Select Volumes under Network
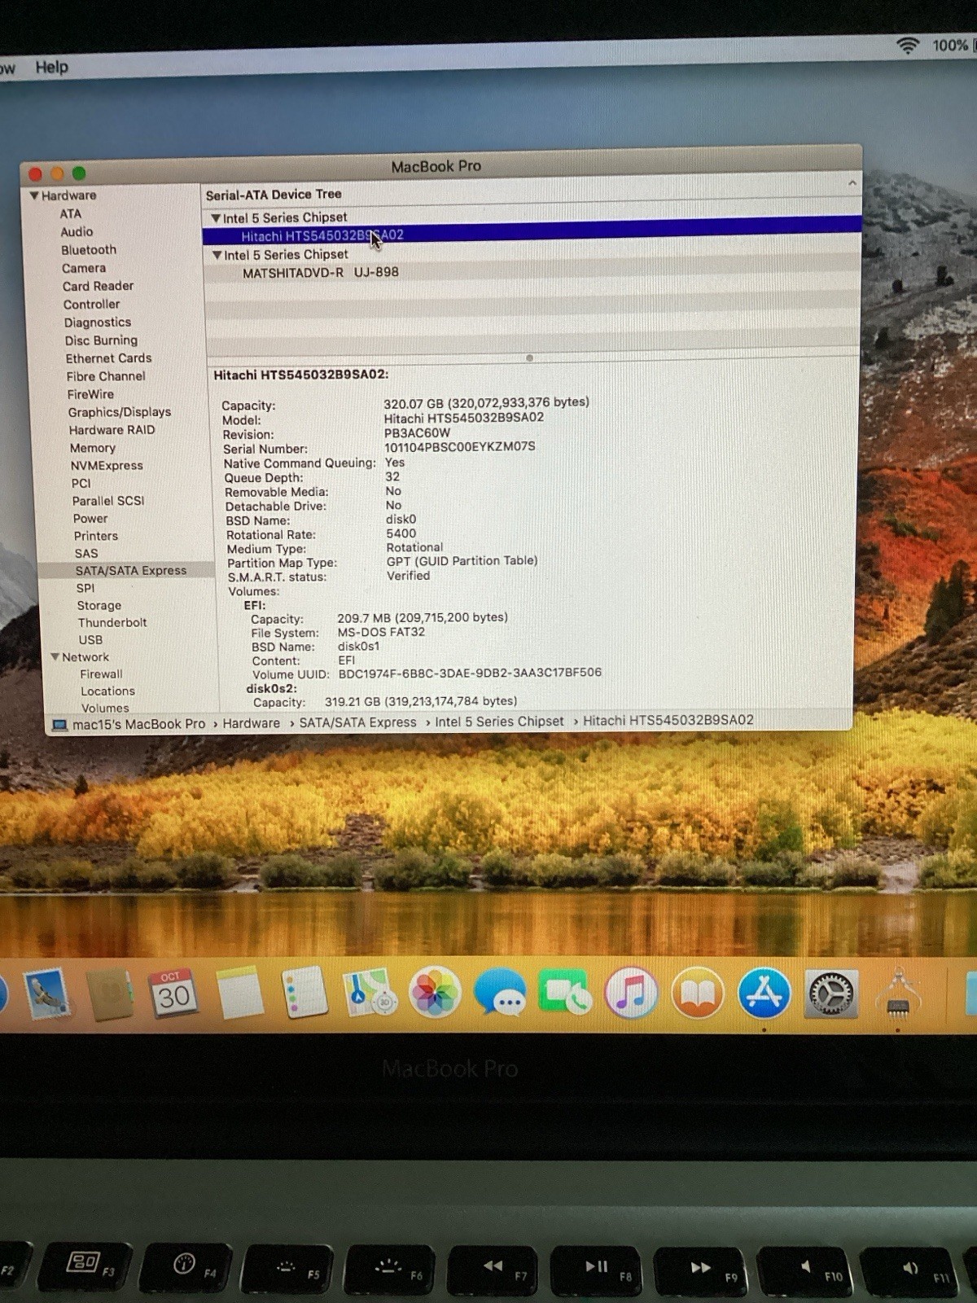This screenshot has height=1303, width=977. pyautogui.click(x=105, y=708)
